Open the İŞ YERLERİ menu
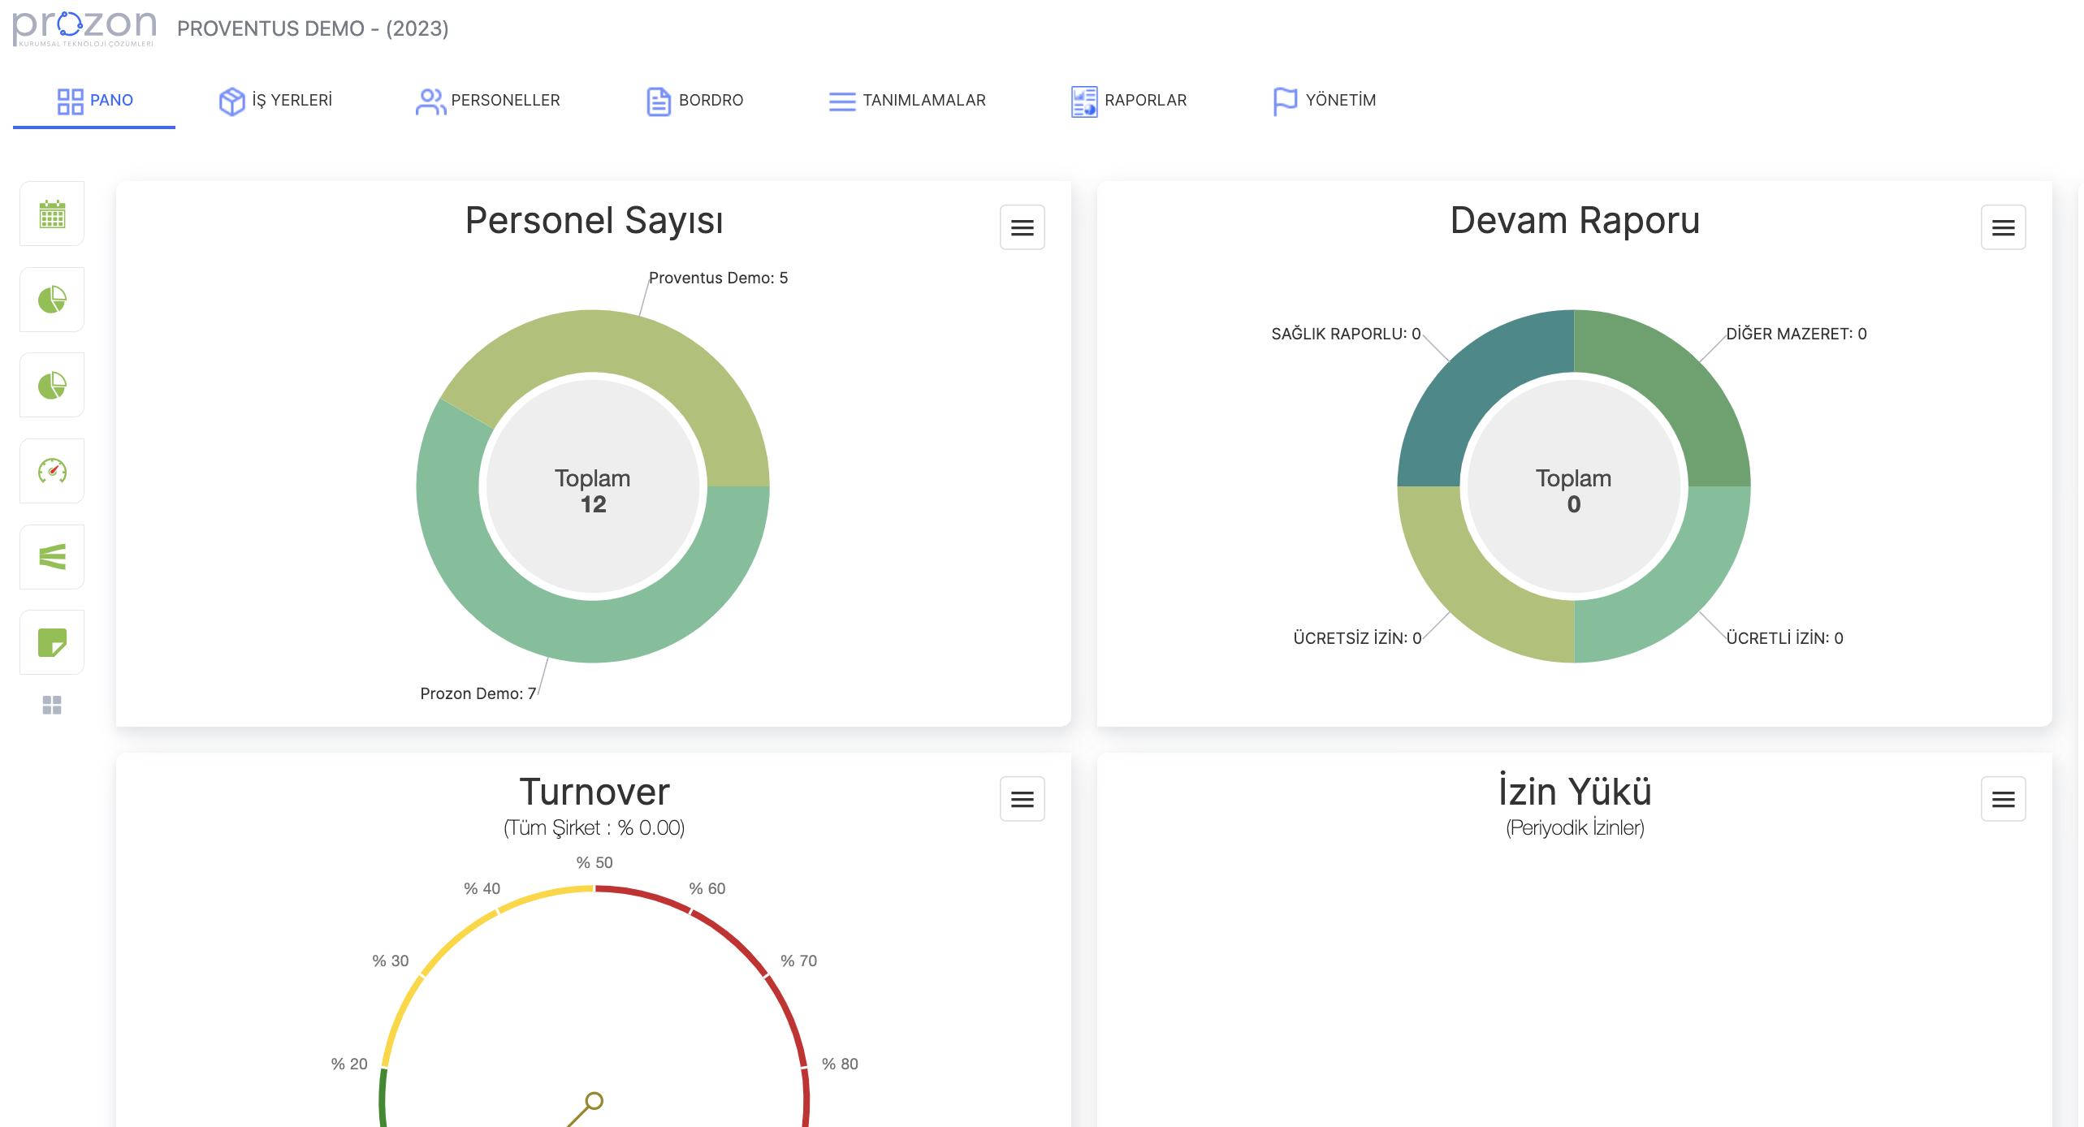The image size is (2084, 1127). (x=275, y=101)
